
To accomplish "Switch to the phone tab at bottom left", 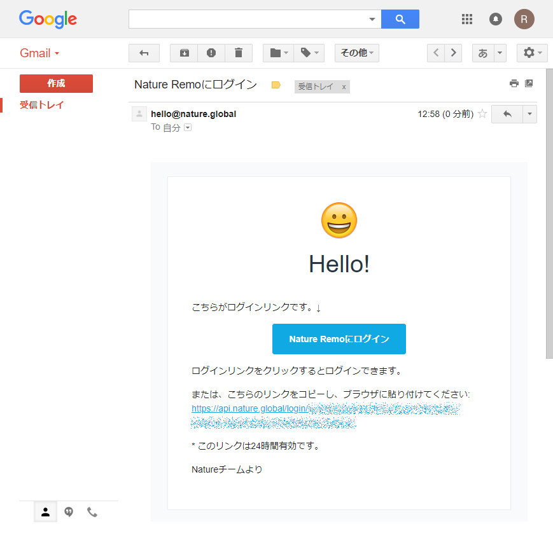I will coord(92,511).
